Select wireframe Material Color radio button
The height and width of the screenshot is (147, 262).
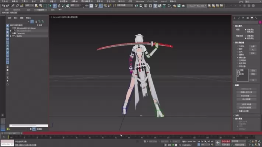click(246, 32)
